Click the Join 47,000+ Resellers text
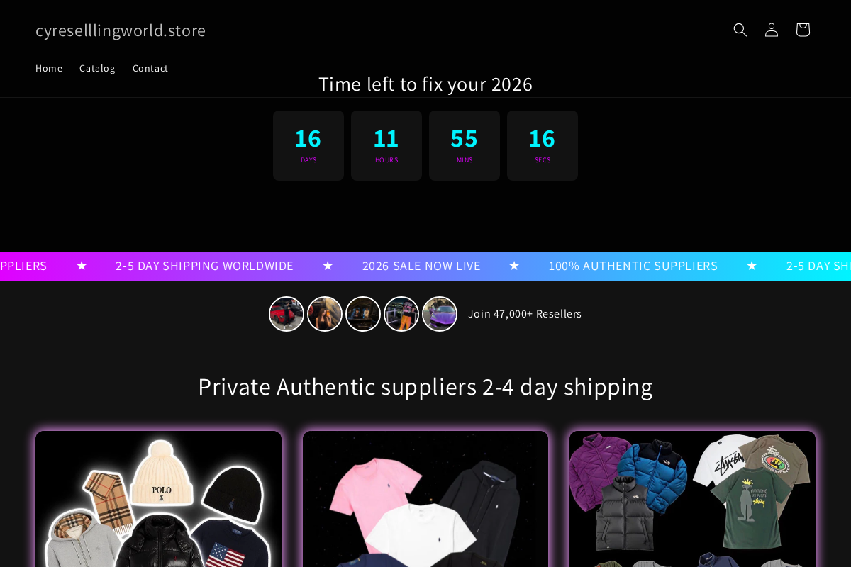 pyautogui.click(x=525, y=313)
